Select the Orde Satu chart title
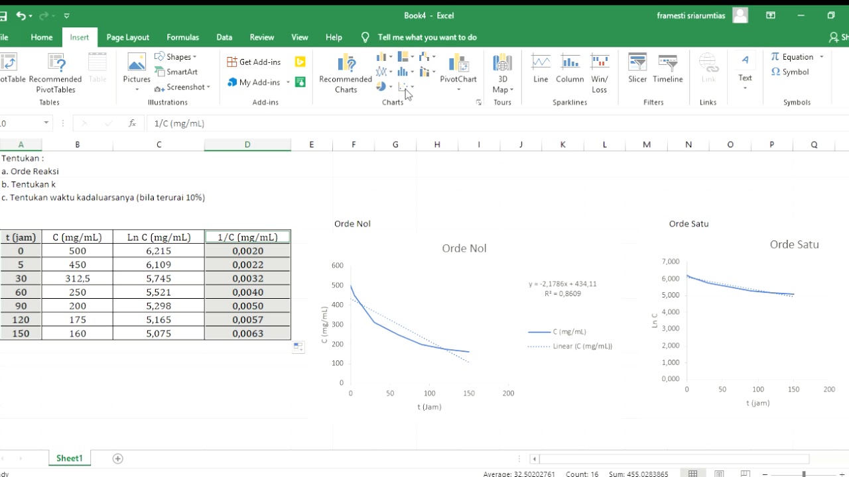This screenshot has height=477, width=849. [795, 244]
